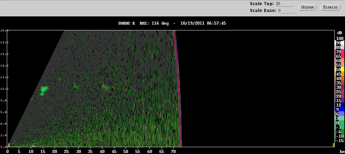Click the 'km' axis unit label
Viewport: 345px width, 154px height.
342,152
